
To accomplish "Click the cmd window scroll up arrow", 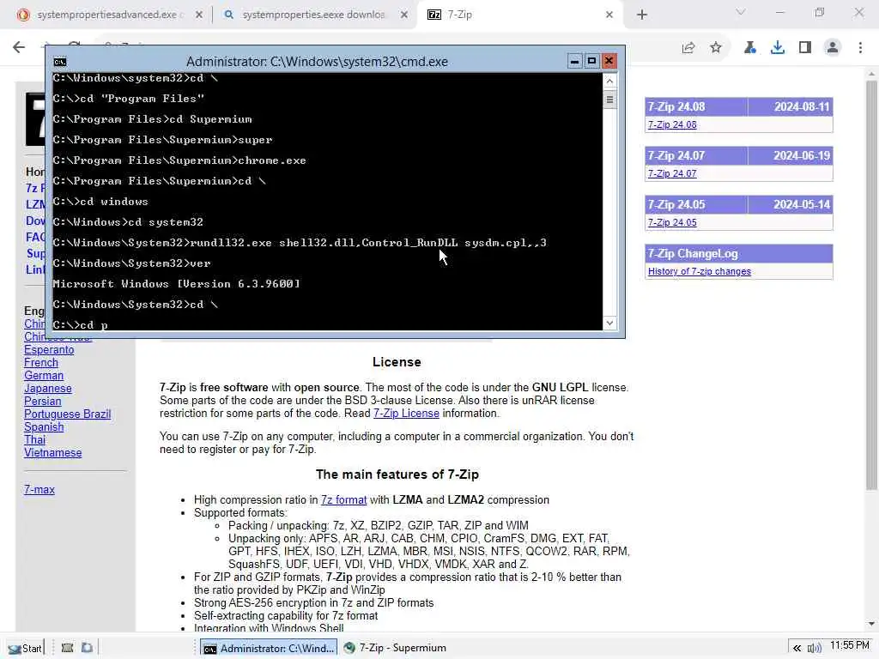I will pos(610,81).
